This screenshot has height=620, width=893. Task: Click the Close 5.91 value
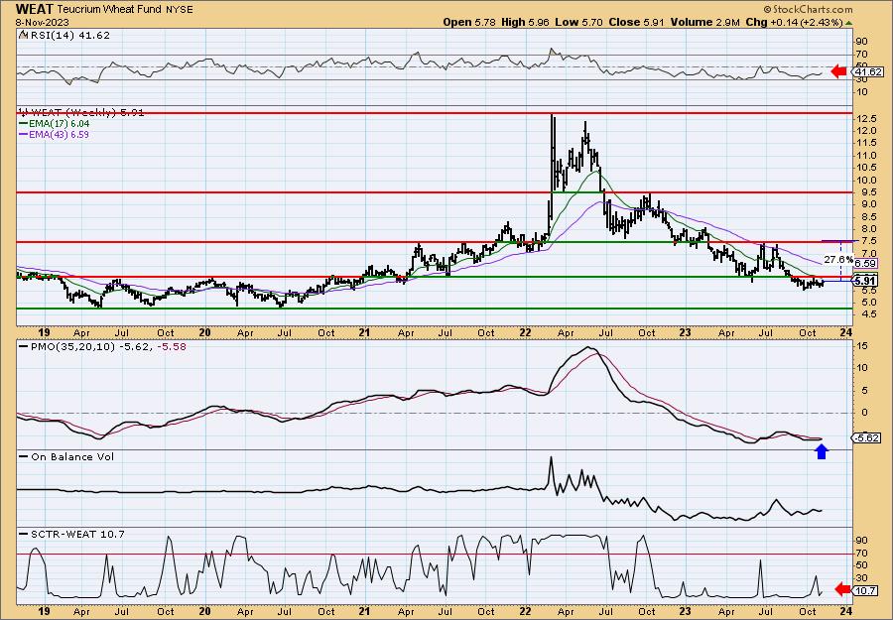635,22
